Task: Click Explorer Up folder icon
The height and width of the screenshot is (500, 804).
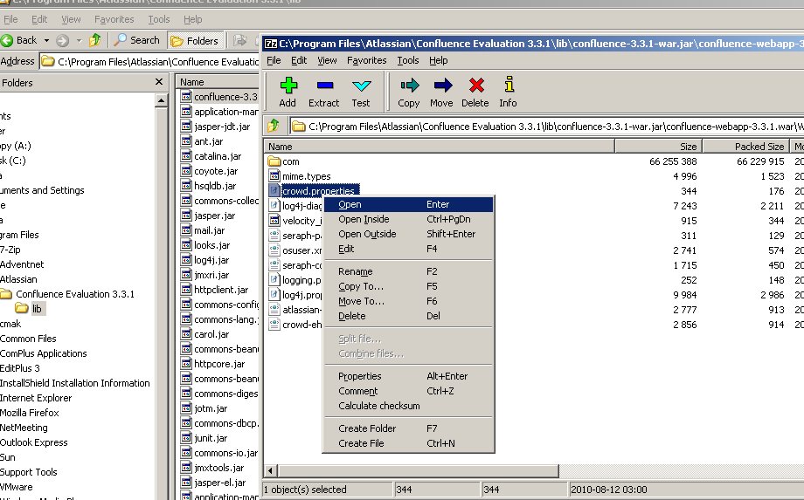Action: 95,40
